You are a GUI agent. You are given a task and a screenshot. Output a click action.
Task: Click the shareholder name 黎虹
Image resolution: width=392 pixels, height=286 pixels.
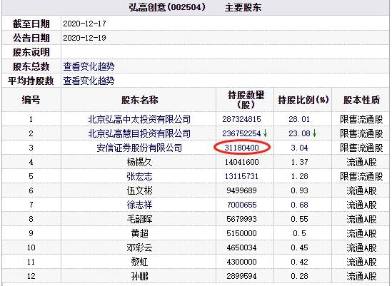139,262
